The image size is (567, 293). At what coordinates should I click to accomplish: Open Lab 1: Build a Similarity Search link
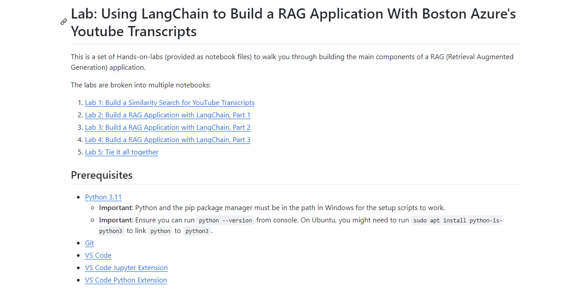point(170,103)
